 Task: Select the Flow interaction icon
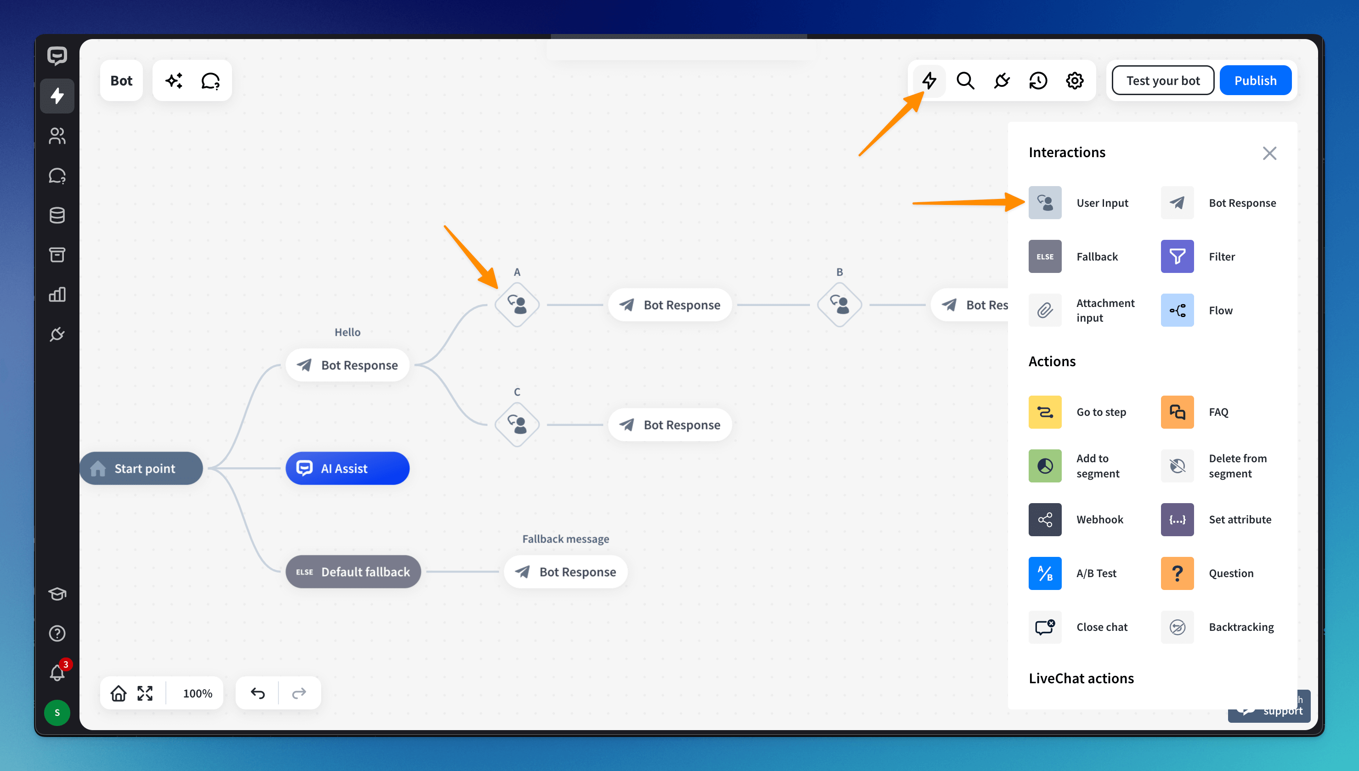coord(1177,310)
